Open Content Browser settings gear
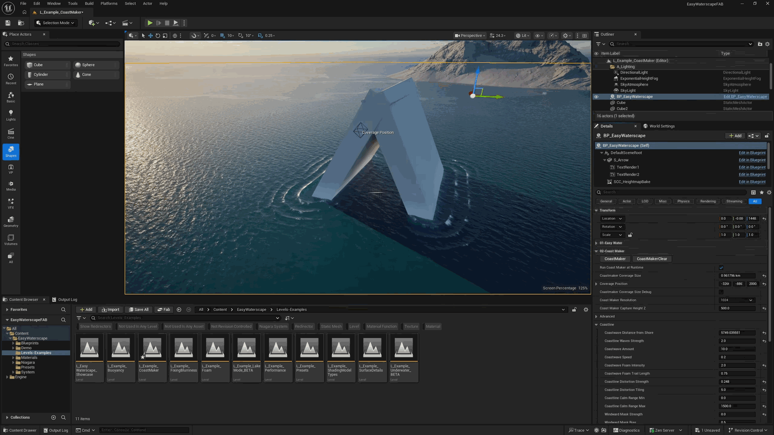The height and width of the screenshot is (435, 774). pyautogui.click(x=586, y=309)
